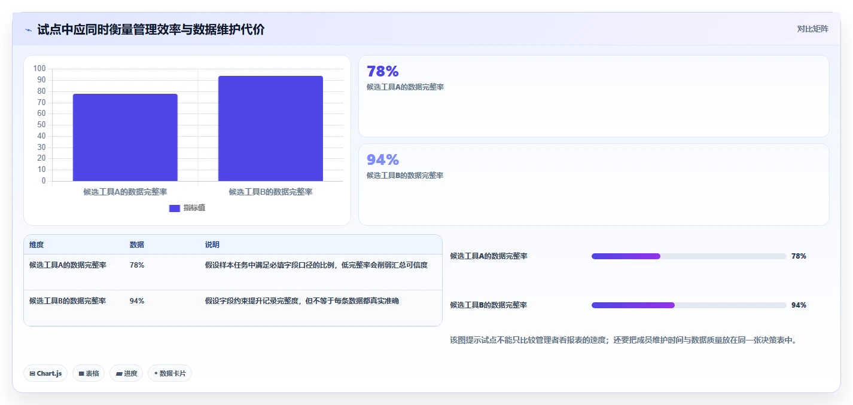This screenshot has width=853, height=405.
Task: Click the progress label 候选工具A的数据完整率
Action: (x=489, y=256)
